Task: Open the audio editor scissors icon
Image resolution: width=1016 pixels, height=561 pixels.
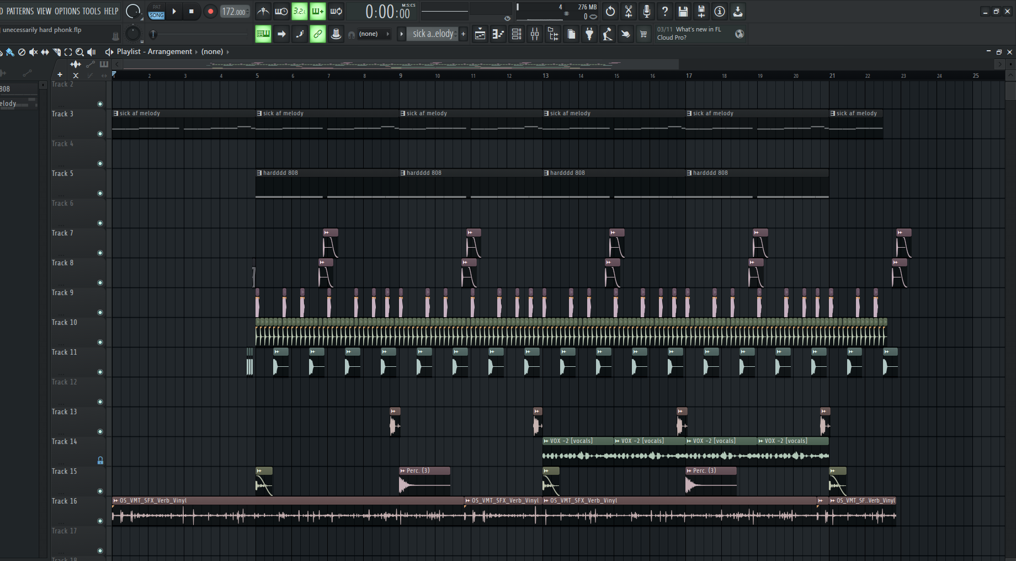Action: pyautogui.click(x=629, y=11)
